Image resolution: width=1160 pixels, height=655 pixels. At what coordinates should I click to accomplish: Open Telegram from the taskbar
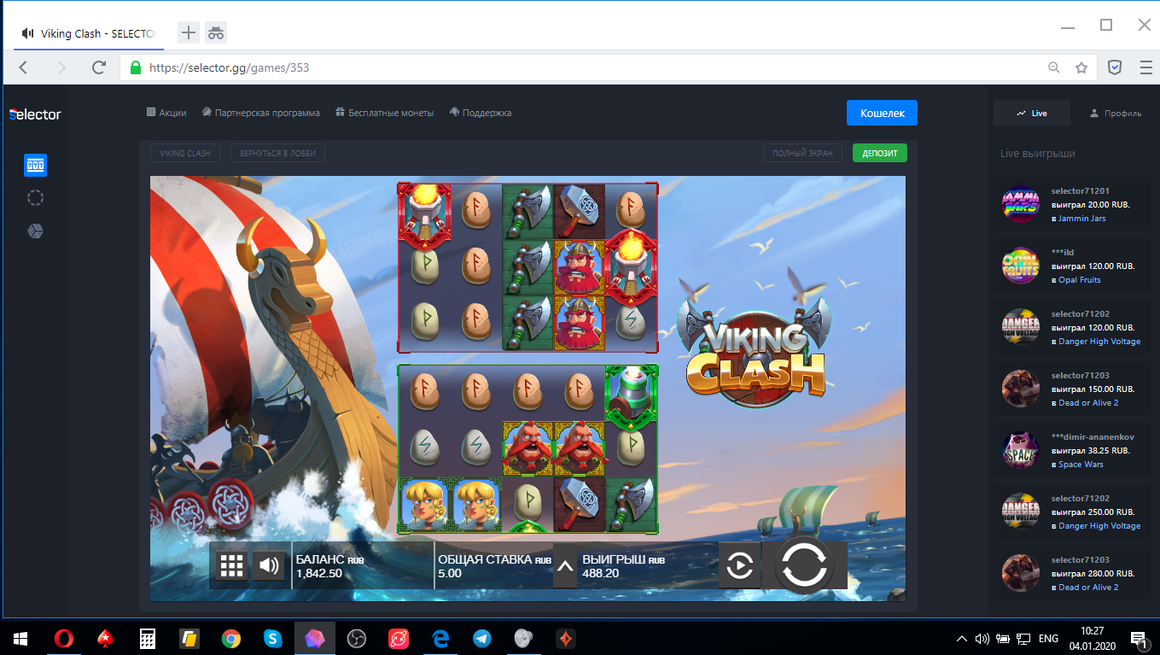tap(482, 638)
